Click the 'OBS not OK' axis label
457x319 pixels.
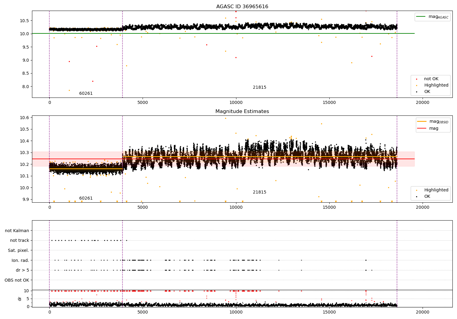coord(17,280)
